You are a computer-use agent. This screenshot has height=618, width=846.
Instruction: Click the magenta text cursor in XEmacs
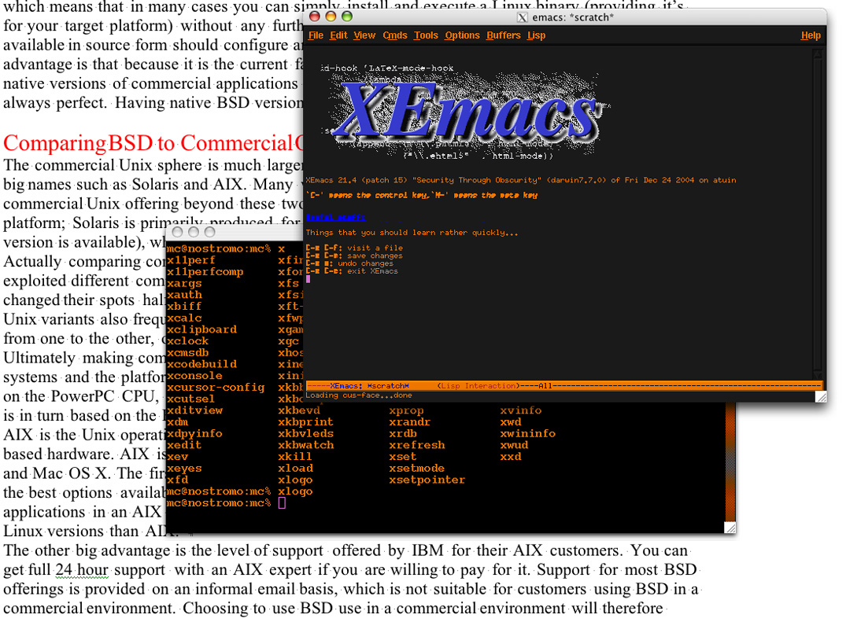308,279
